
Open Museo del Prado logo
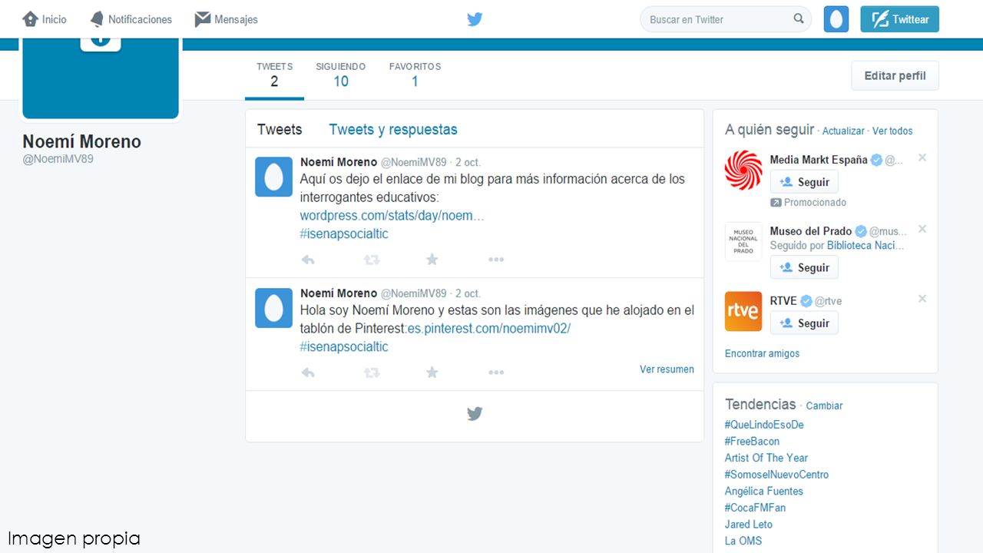pyautogui.click(x=743, y=242)
